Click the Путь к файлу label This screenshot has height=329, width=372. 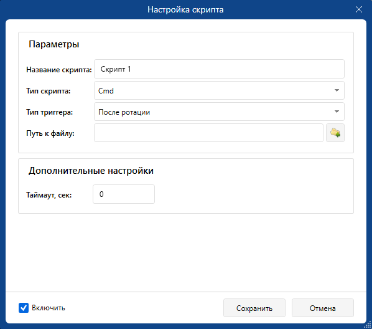[50, 133]
